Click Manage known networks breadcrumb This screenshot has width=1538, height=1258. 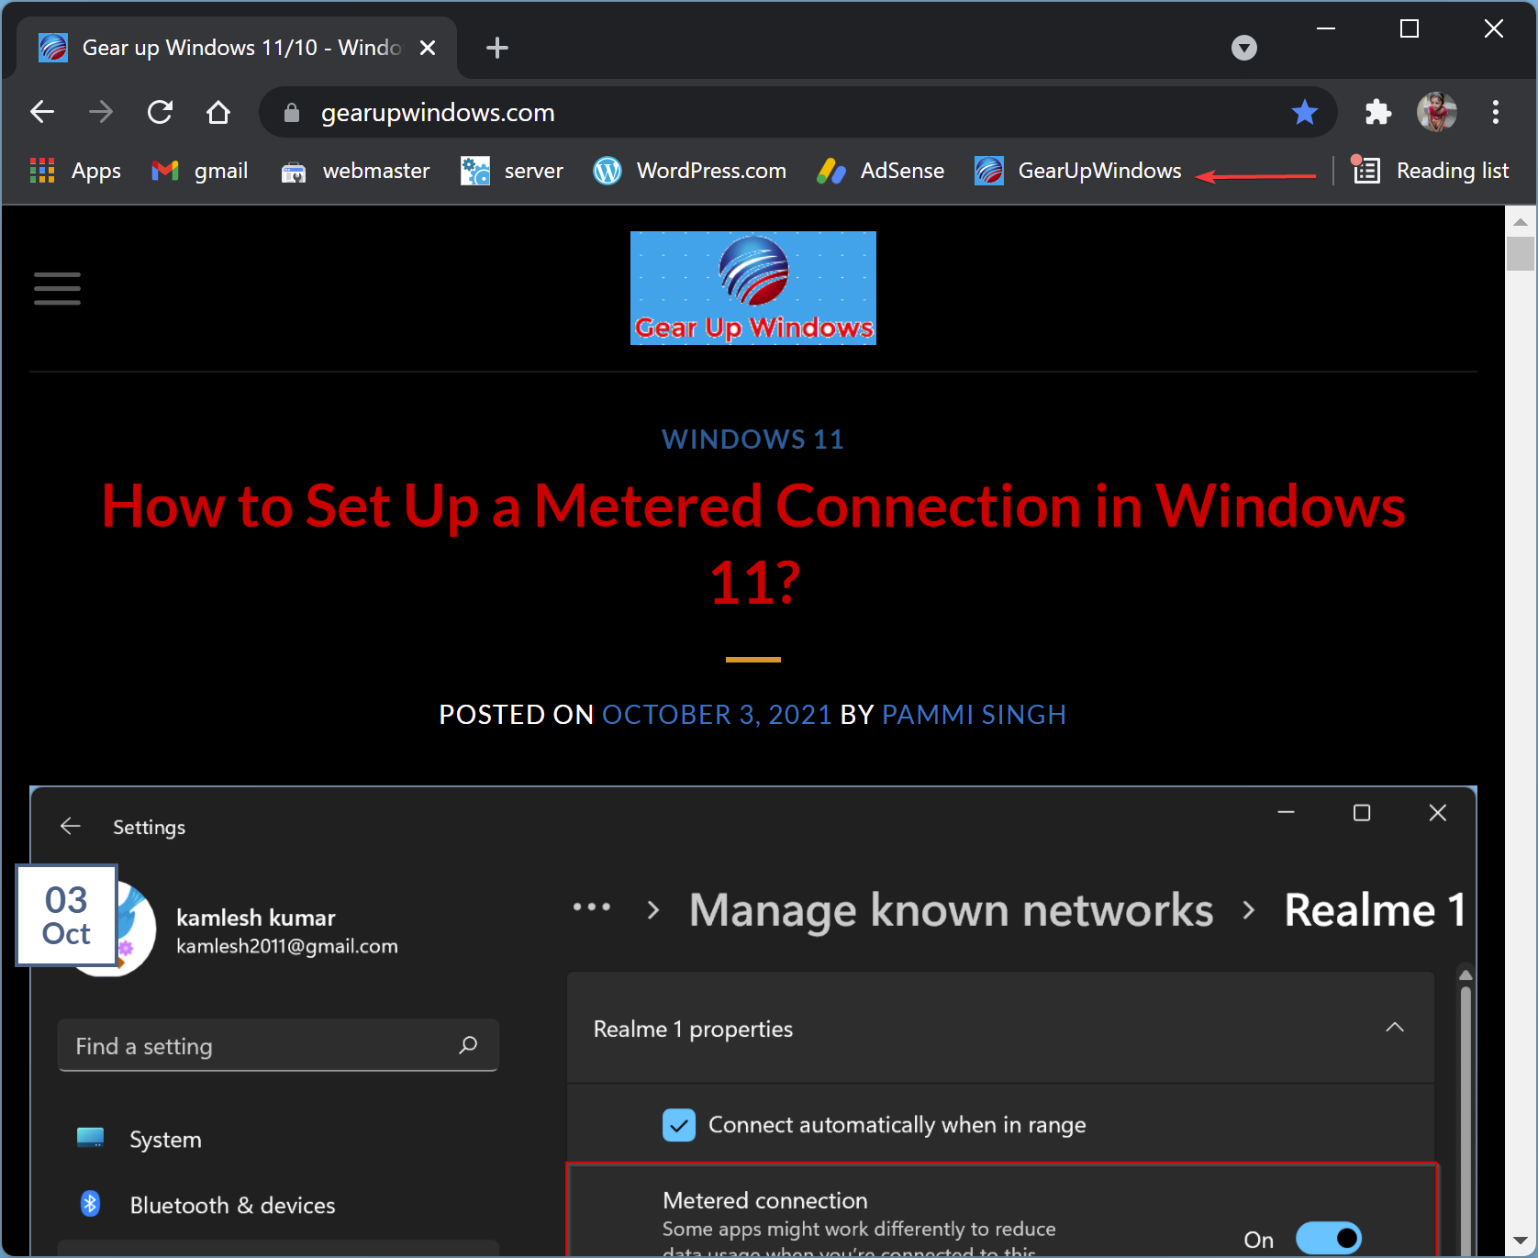[x=952, y=910]
